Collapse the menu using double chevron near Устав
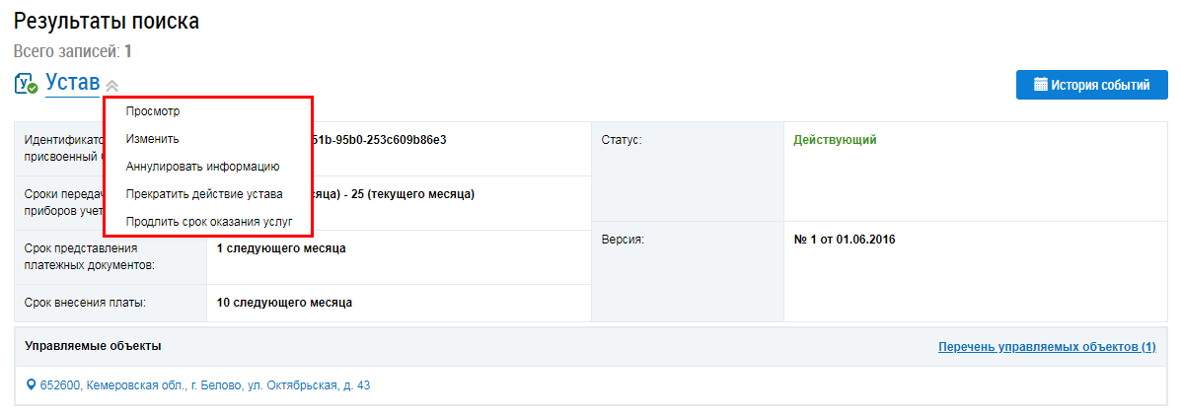 click(111, 86)
